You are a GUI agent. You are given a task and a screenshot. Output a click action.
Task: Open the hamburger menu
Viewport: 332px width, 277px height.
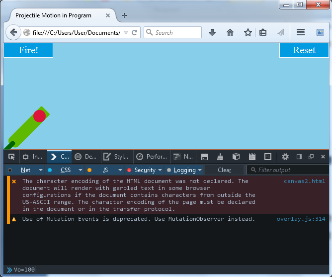[301, 32]
